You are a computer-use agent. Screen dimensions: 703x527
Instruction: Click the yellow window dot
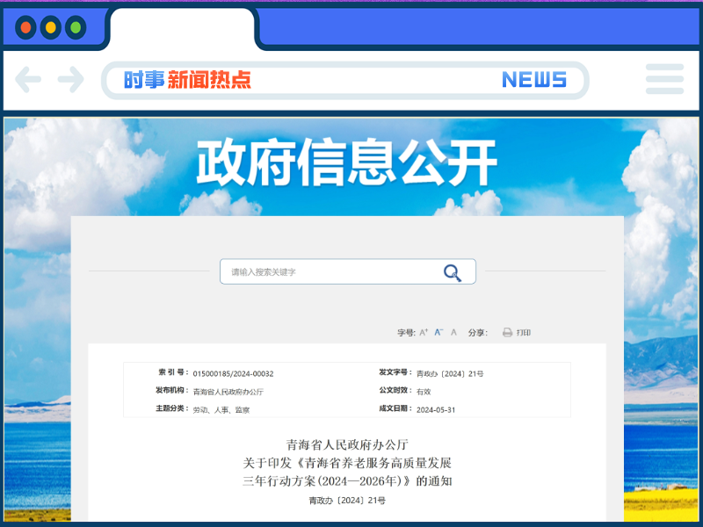click(x=50, y=27)
